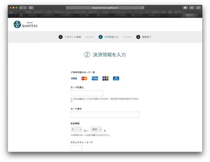Viewport: 210px width, 162px height.
Task: Focus the セキュリティーコード input box
Action: 77,148
